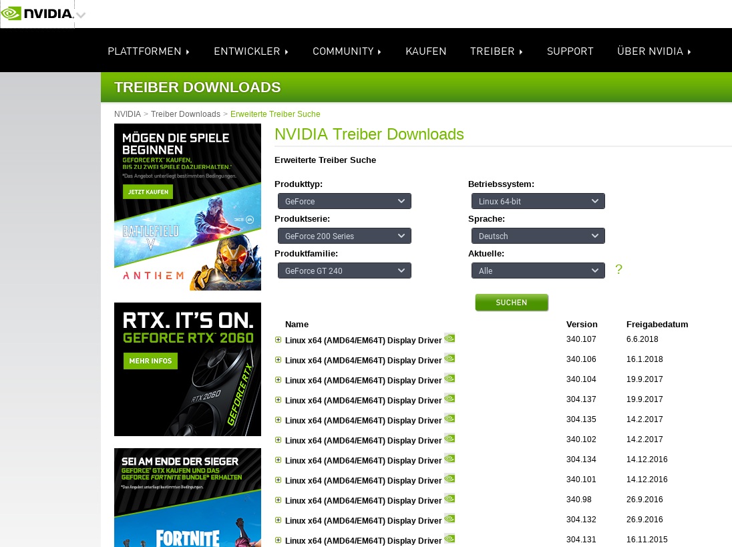Click NVIDIA badge icon on 340.104 row
The width and height of the screenshot is (732, 547).
point(449,378)
